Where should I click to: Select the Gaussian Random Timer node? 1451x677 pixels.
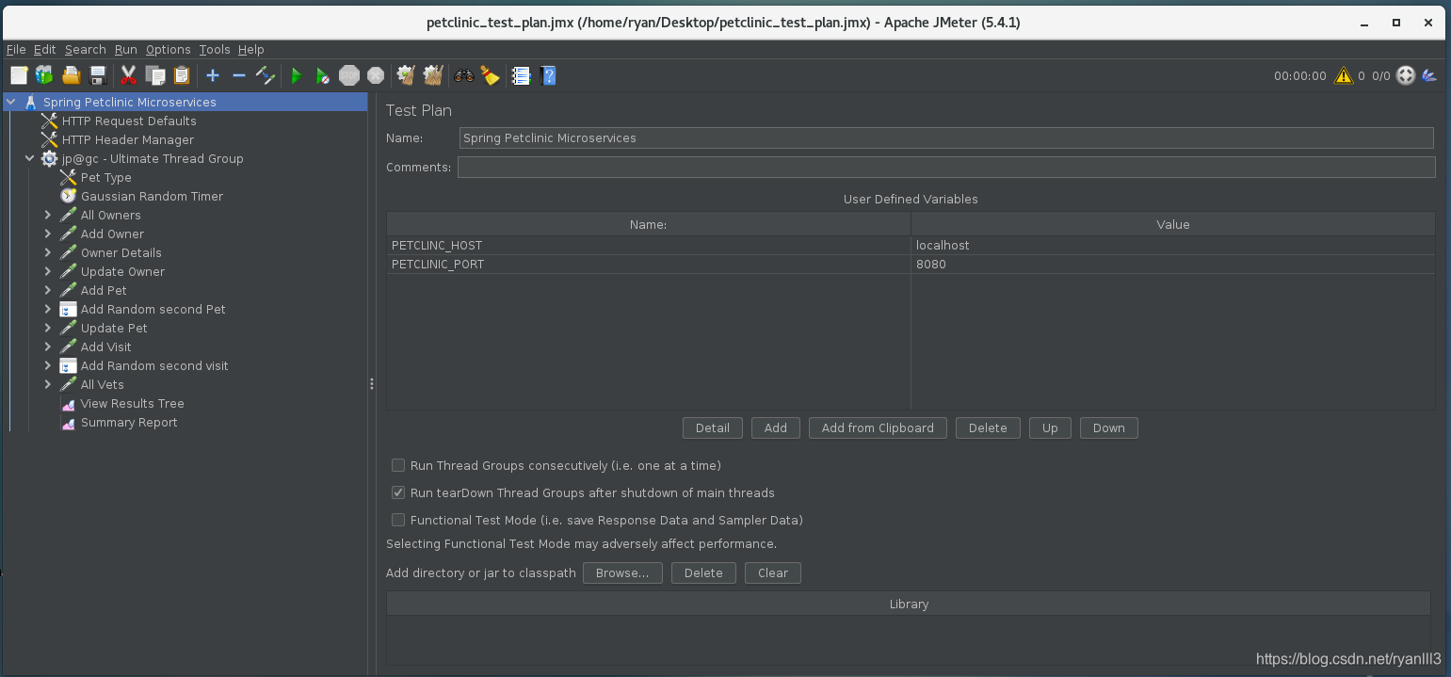[152, 196]
